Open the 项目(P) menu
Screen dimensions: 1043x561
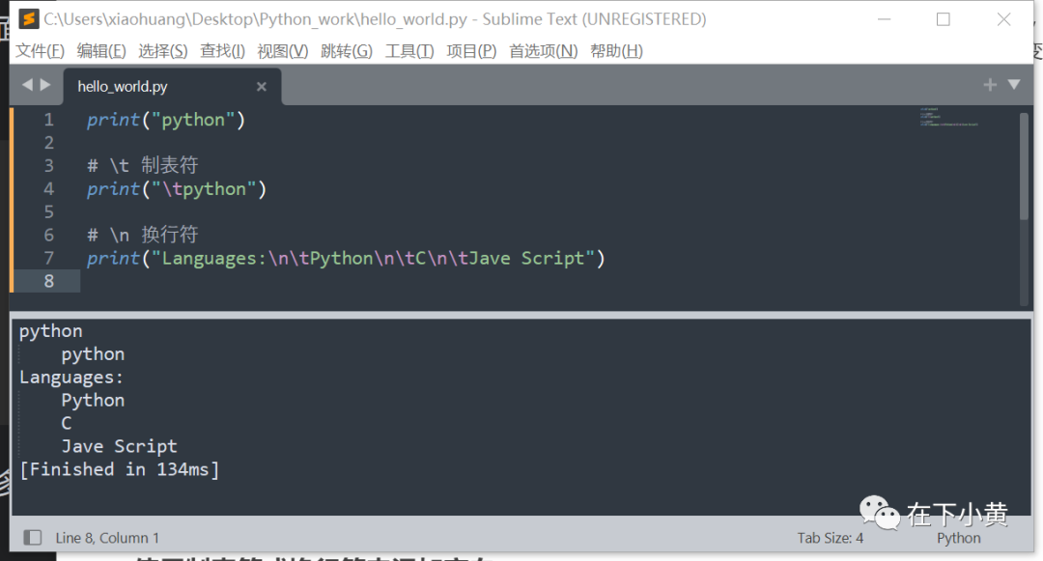[471, 51]
